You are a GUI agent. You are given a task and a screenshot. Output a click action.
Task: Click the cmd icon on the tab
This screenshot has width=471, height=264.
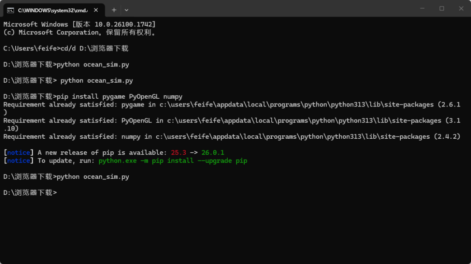pos(10,10)
